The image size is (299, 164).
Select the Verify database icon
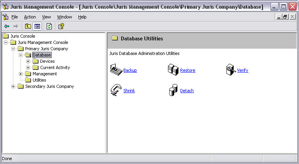[231, 70]
